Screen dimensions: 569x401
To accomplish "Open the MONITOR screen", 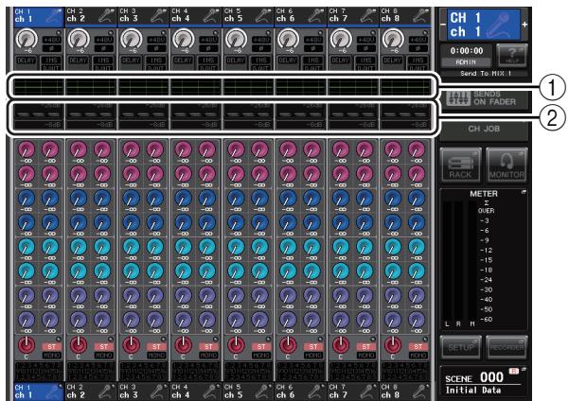I will [x=507, y=165].
